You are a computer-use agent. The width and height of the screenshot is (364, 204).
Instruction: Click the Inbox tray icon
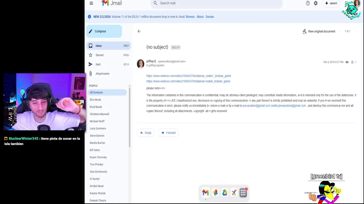pyautogui.click(x=90, y=46)
